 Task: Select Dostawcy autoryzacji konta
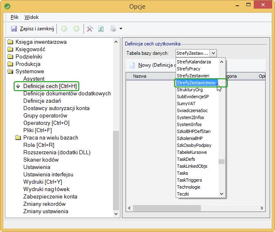point(56,108)
